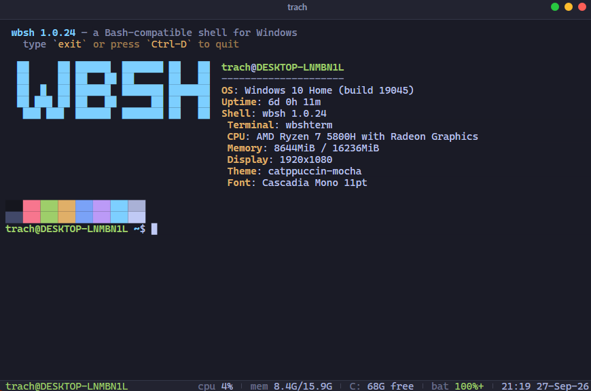Click the trach@DESKTOP-LNMBN1L ~$ shell prompt

(75, 229)
